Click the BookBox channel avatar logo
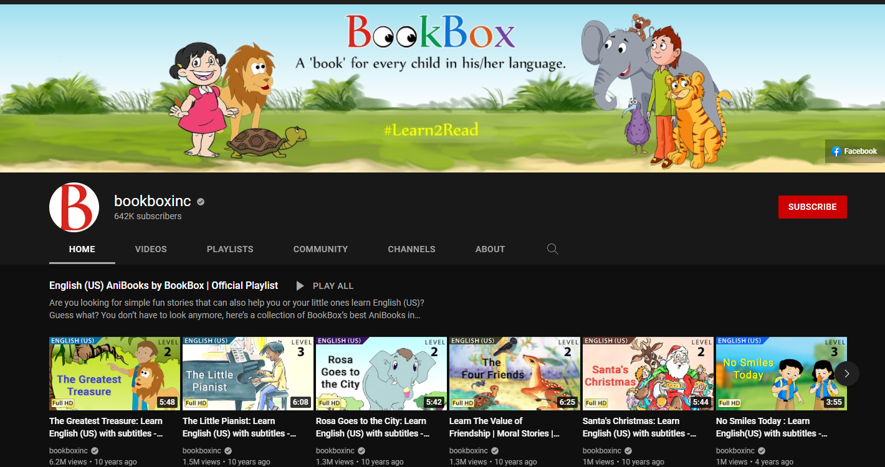This screenshot has width=885, height=467. [74, 207]
